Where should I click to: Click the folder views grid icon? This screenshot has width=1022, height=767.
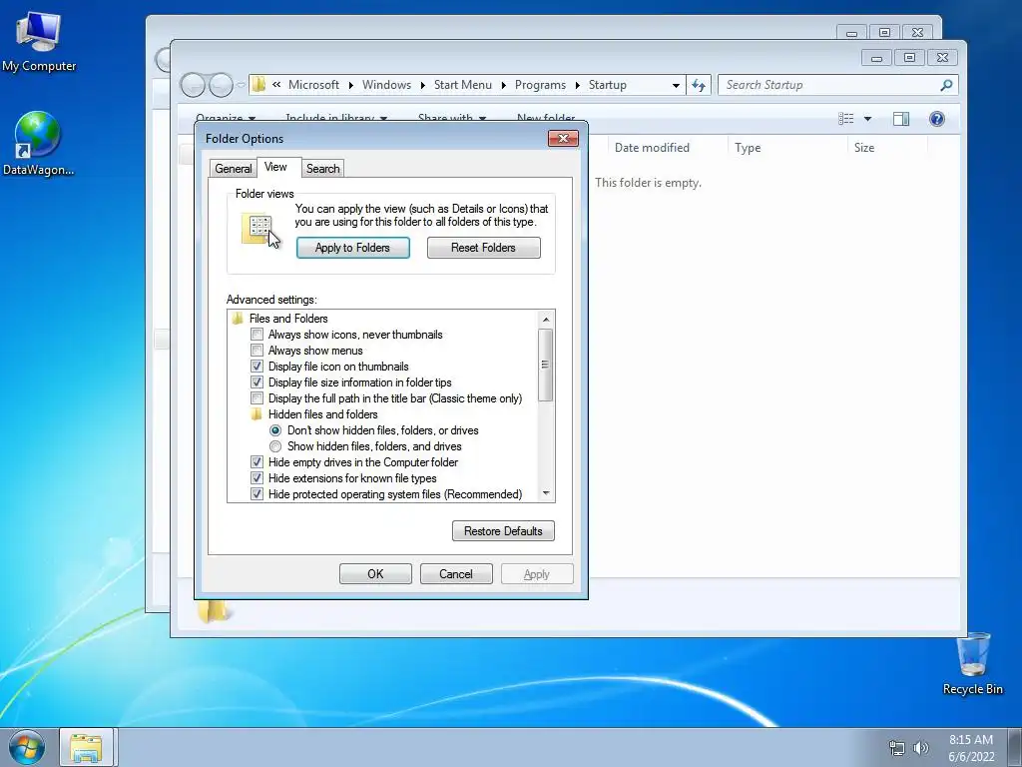pos(258,229)
